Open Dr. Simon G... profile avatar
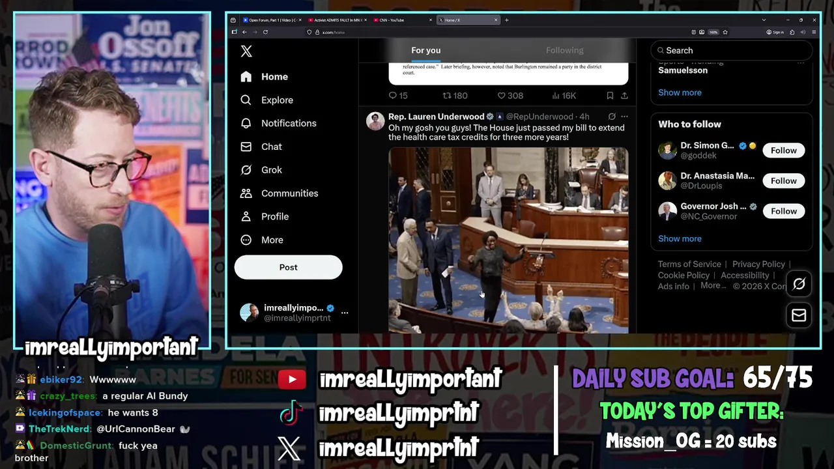 [x=667, y=150]
